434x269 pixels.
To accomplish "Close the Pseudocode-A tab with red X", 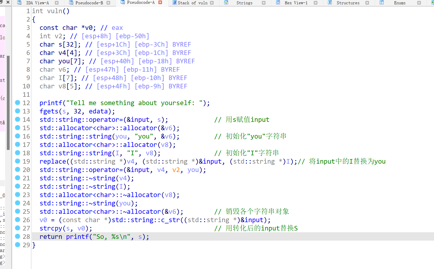I will coord(160,2).
